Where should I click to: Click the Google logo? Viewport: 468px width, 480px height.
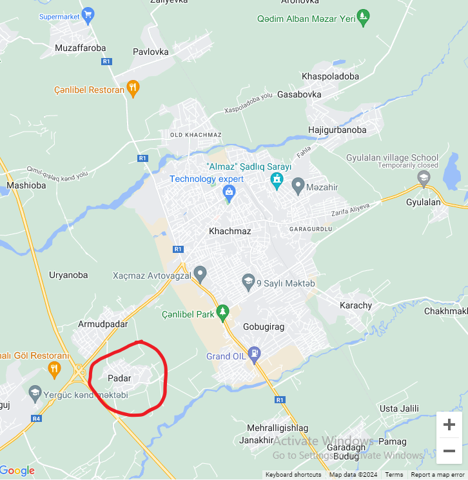pyautogui.click(x=17, y=470)
